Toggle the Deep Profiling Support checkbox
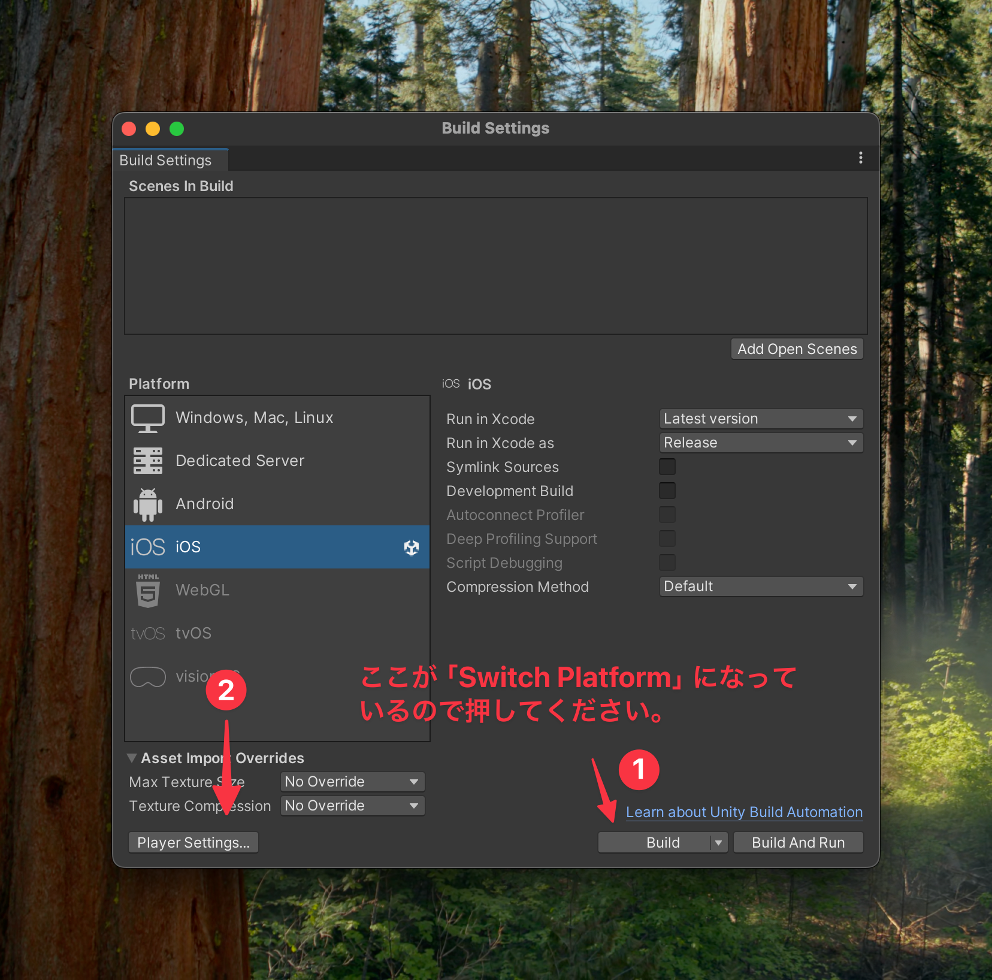Viewport: 992px width, 980px height. coord(667,539)
